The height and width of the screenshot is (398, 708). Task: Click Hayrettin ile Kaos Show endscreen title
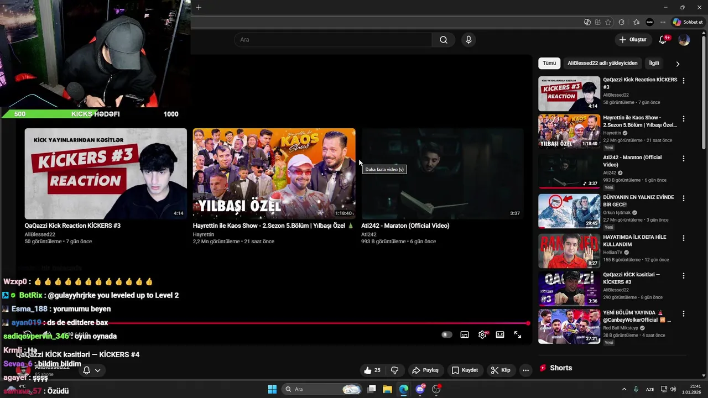pyautogui.click(x=273, y=226)
